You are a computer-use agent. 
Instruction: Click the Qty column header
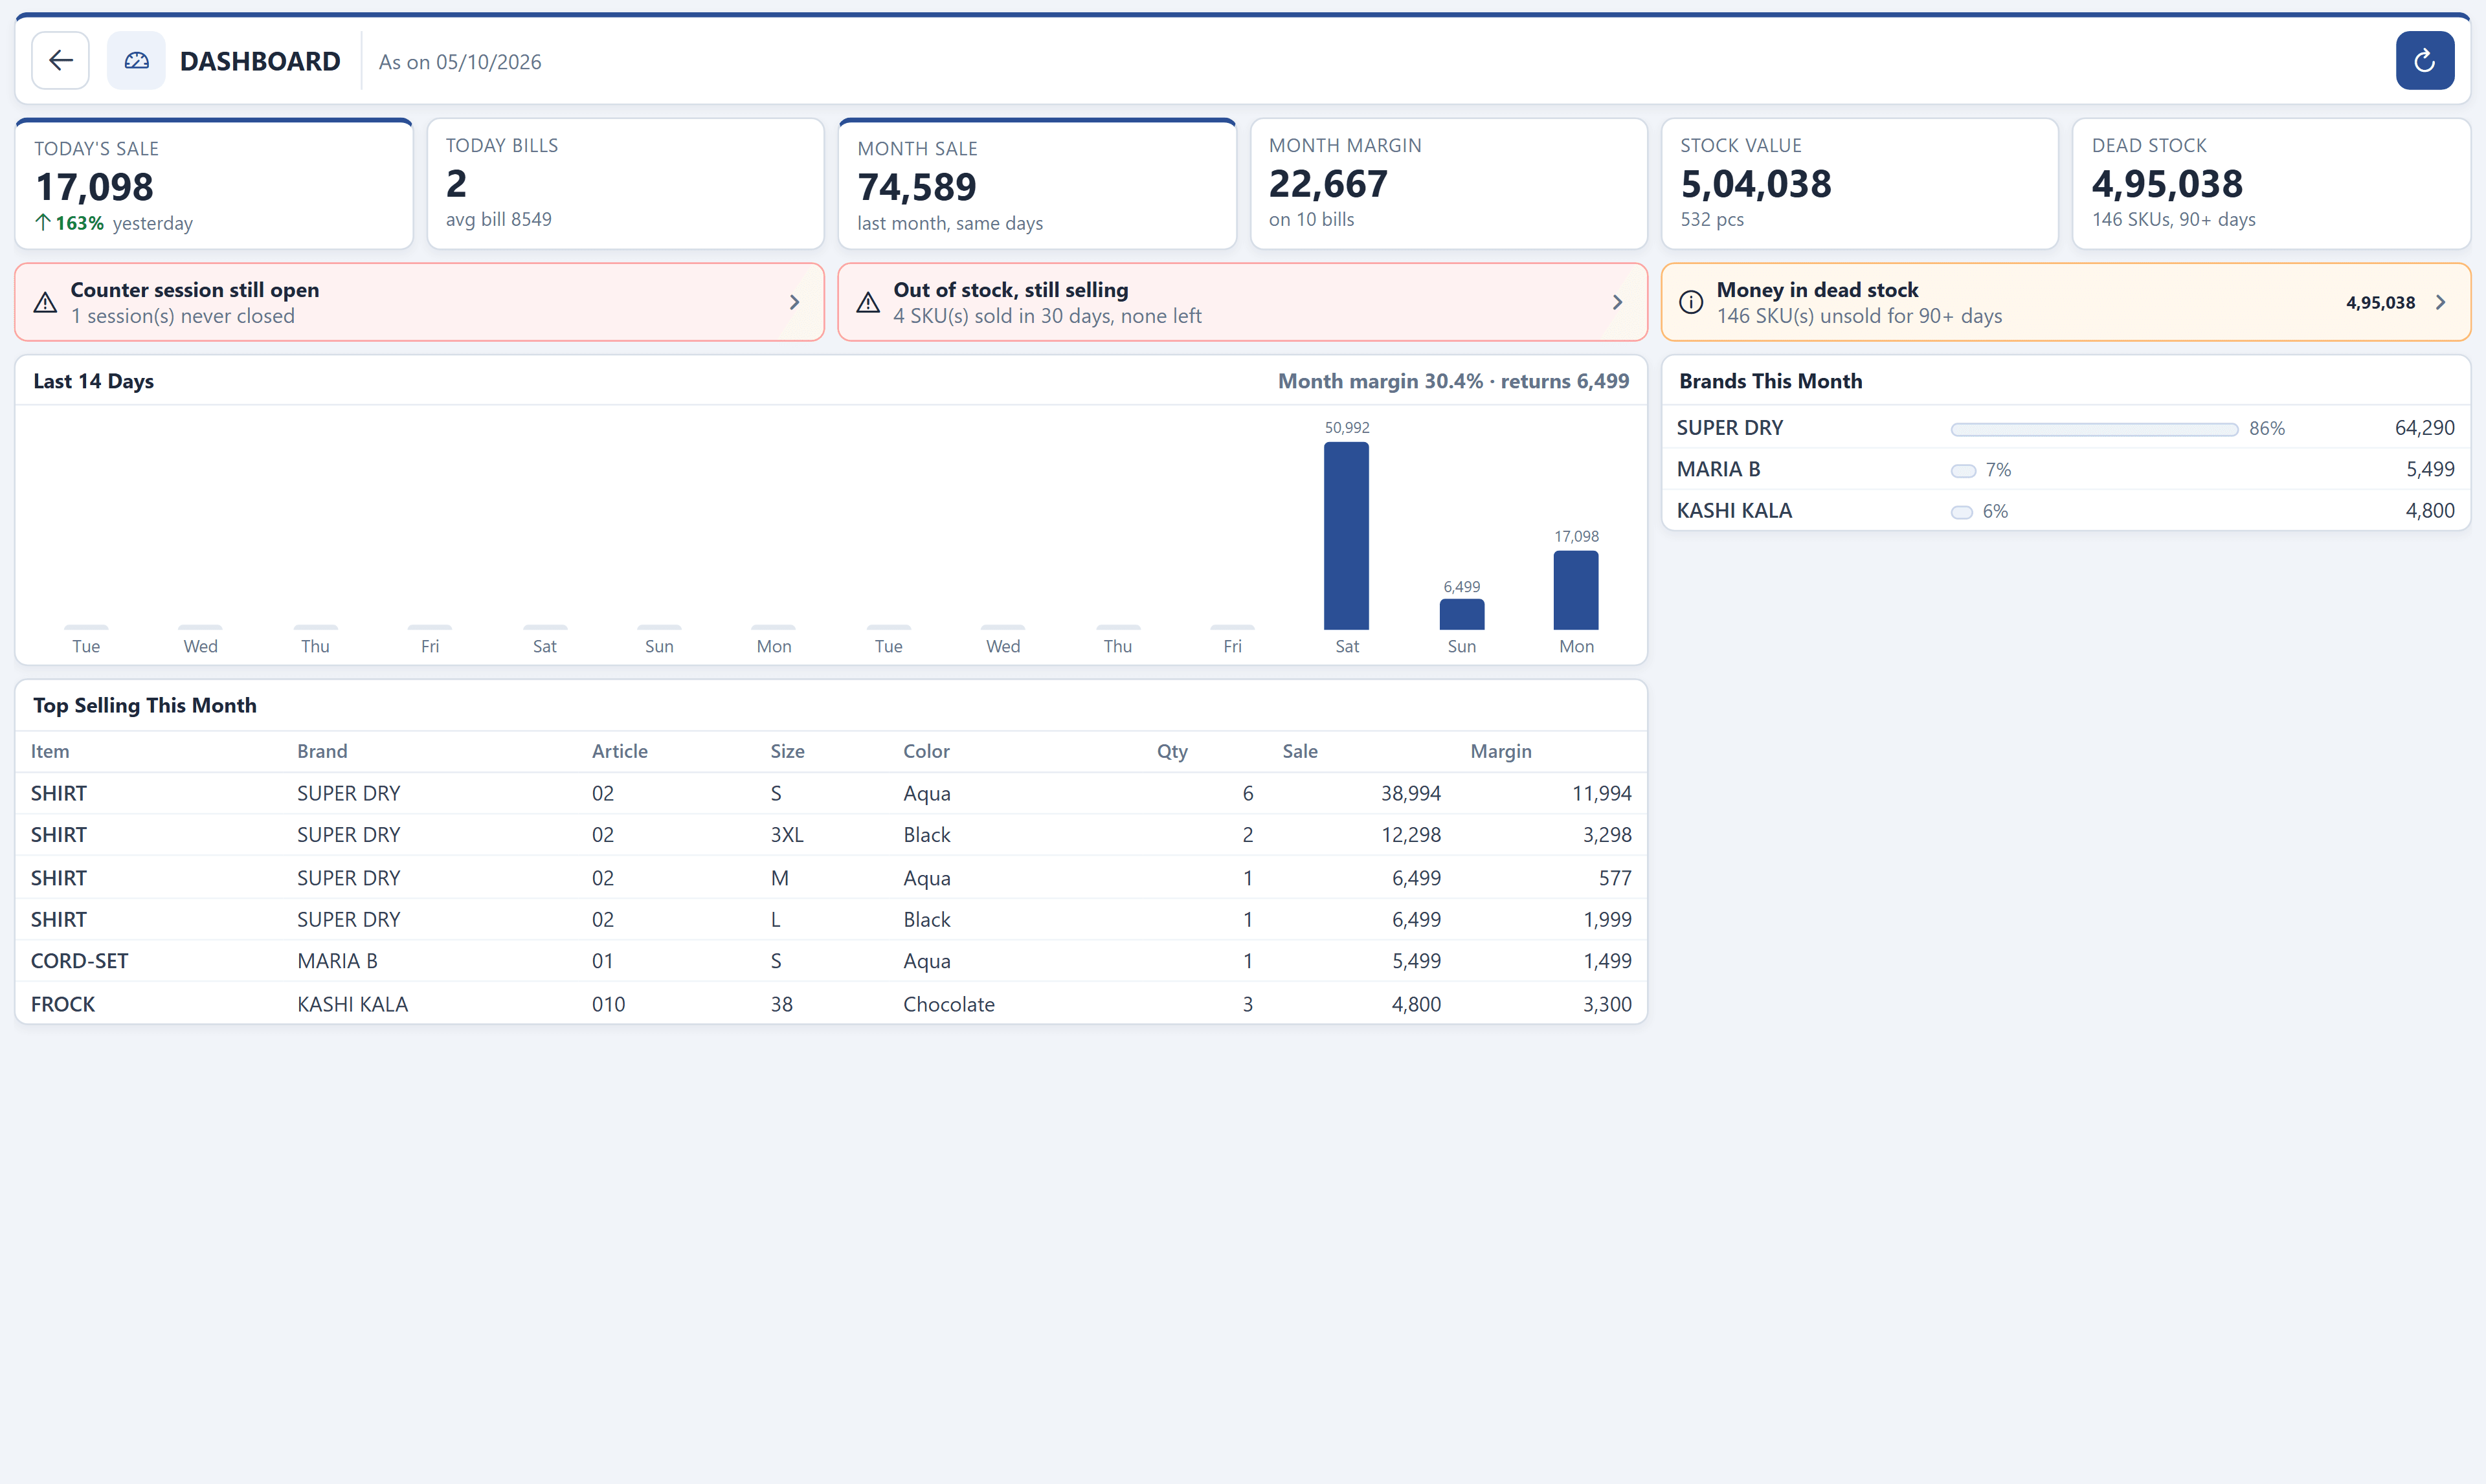[x=1172, y=751]
